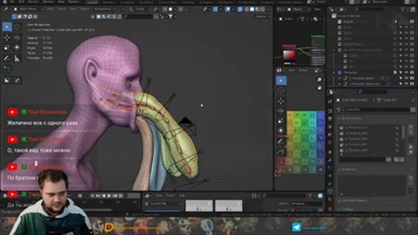Open the File menu

[x=12, y=1]
